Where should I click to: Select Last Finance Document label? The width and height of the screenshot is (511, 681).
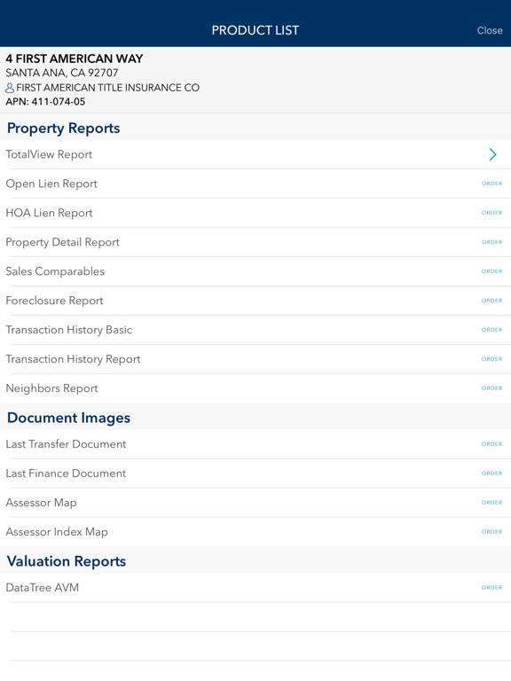pos(66,474)
